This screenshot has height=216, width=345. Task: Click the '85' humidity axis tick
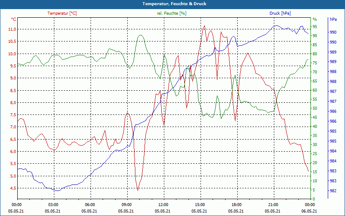[315, 45]
